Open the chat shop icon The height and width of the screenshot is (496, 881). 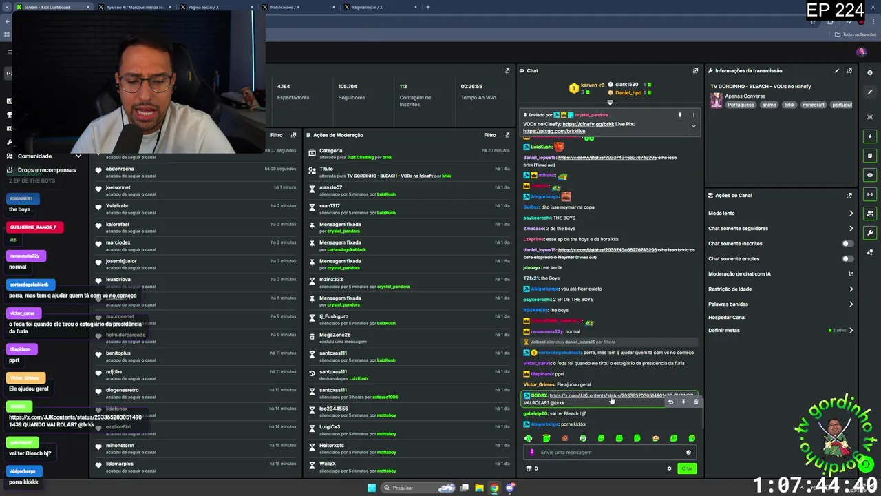(529, 468)
